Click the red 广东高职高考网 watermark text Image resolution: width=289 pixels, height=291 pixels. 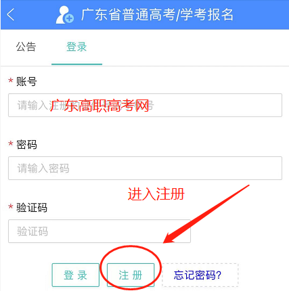99,106
